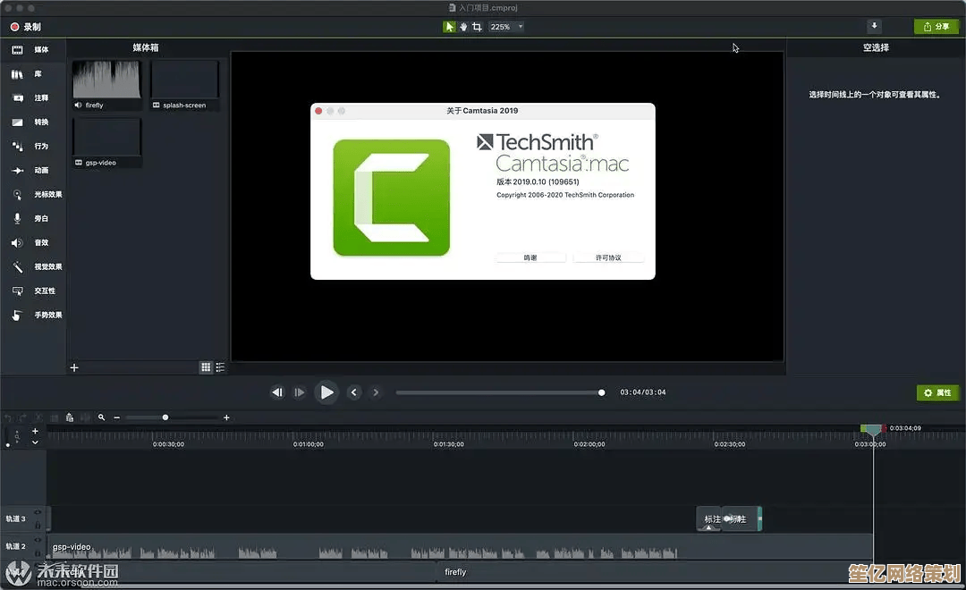Select the 轨道 2 track header label

point(16,546)
